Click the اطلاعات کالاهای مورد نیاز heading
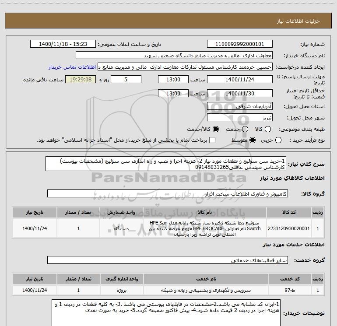This screenshot has height=326, width=337. 292,178
